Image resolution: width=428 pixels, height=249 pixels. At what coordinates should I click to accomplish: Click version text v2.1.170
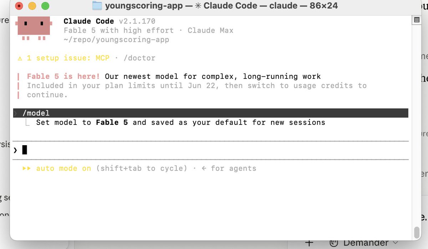click(137, 21)
